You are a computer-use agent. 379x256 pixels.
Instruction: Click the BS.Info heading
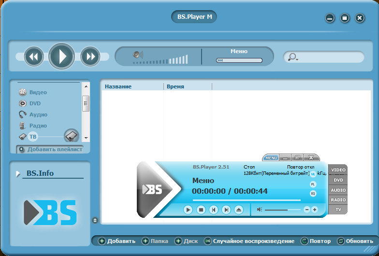click(x=40, y=173)
